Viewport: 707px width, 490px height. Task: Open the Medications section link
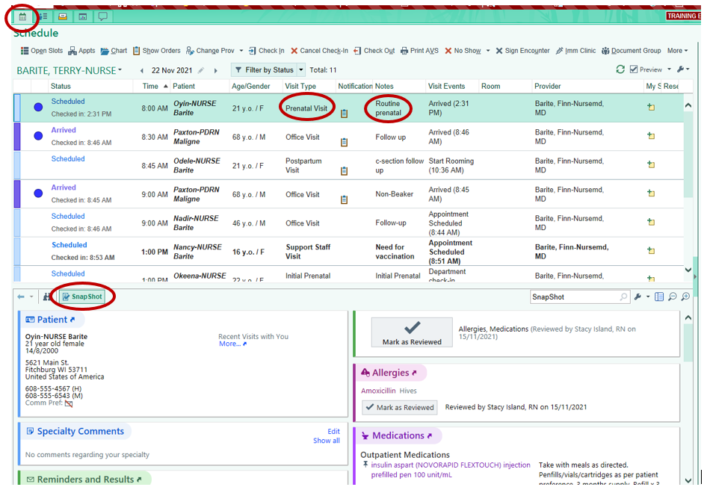point(398,435)
